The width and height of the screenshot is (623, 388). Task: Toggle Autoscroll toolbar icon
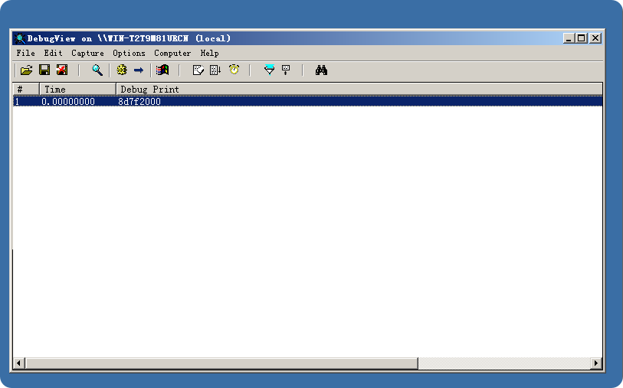point(215,70)
